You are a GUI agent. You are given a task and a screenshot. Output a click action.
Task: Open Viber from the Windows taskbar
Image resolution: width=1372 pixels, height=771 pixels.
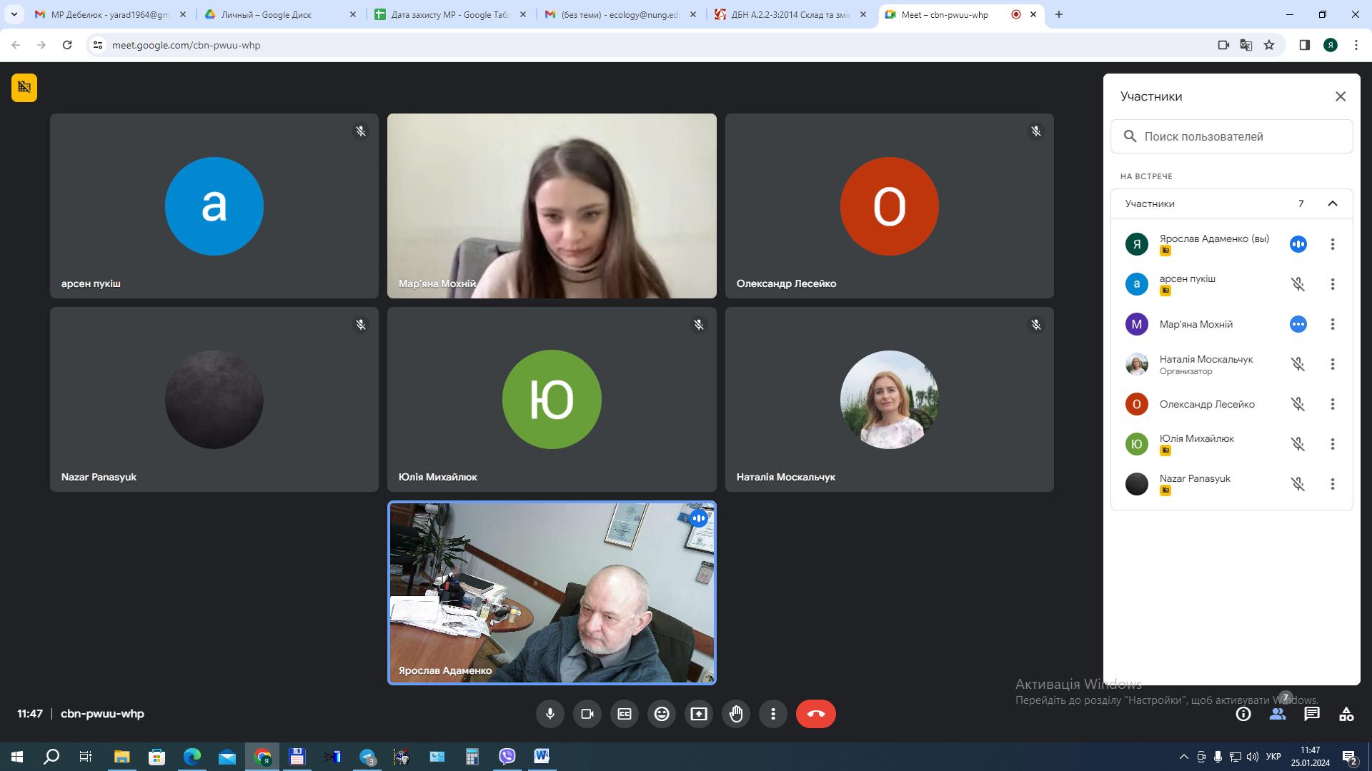[507, 756]
